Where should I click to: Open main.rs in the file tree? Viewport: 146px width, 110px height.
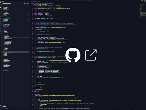[x=6, y=11]
